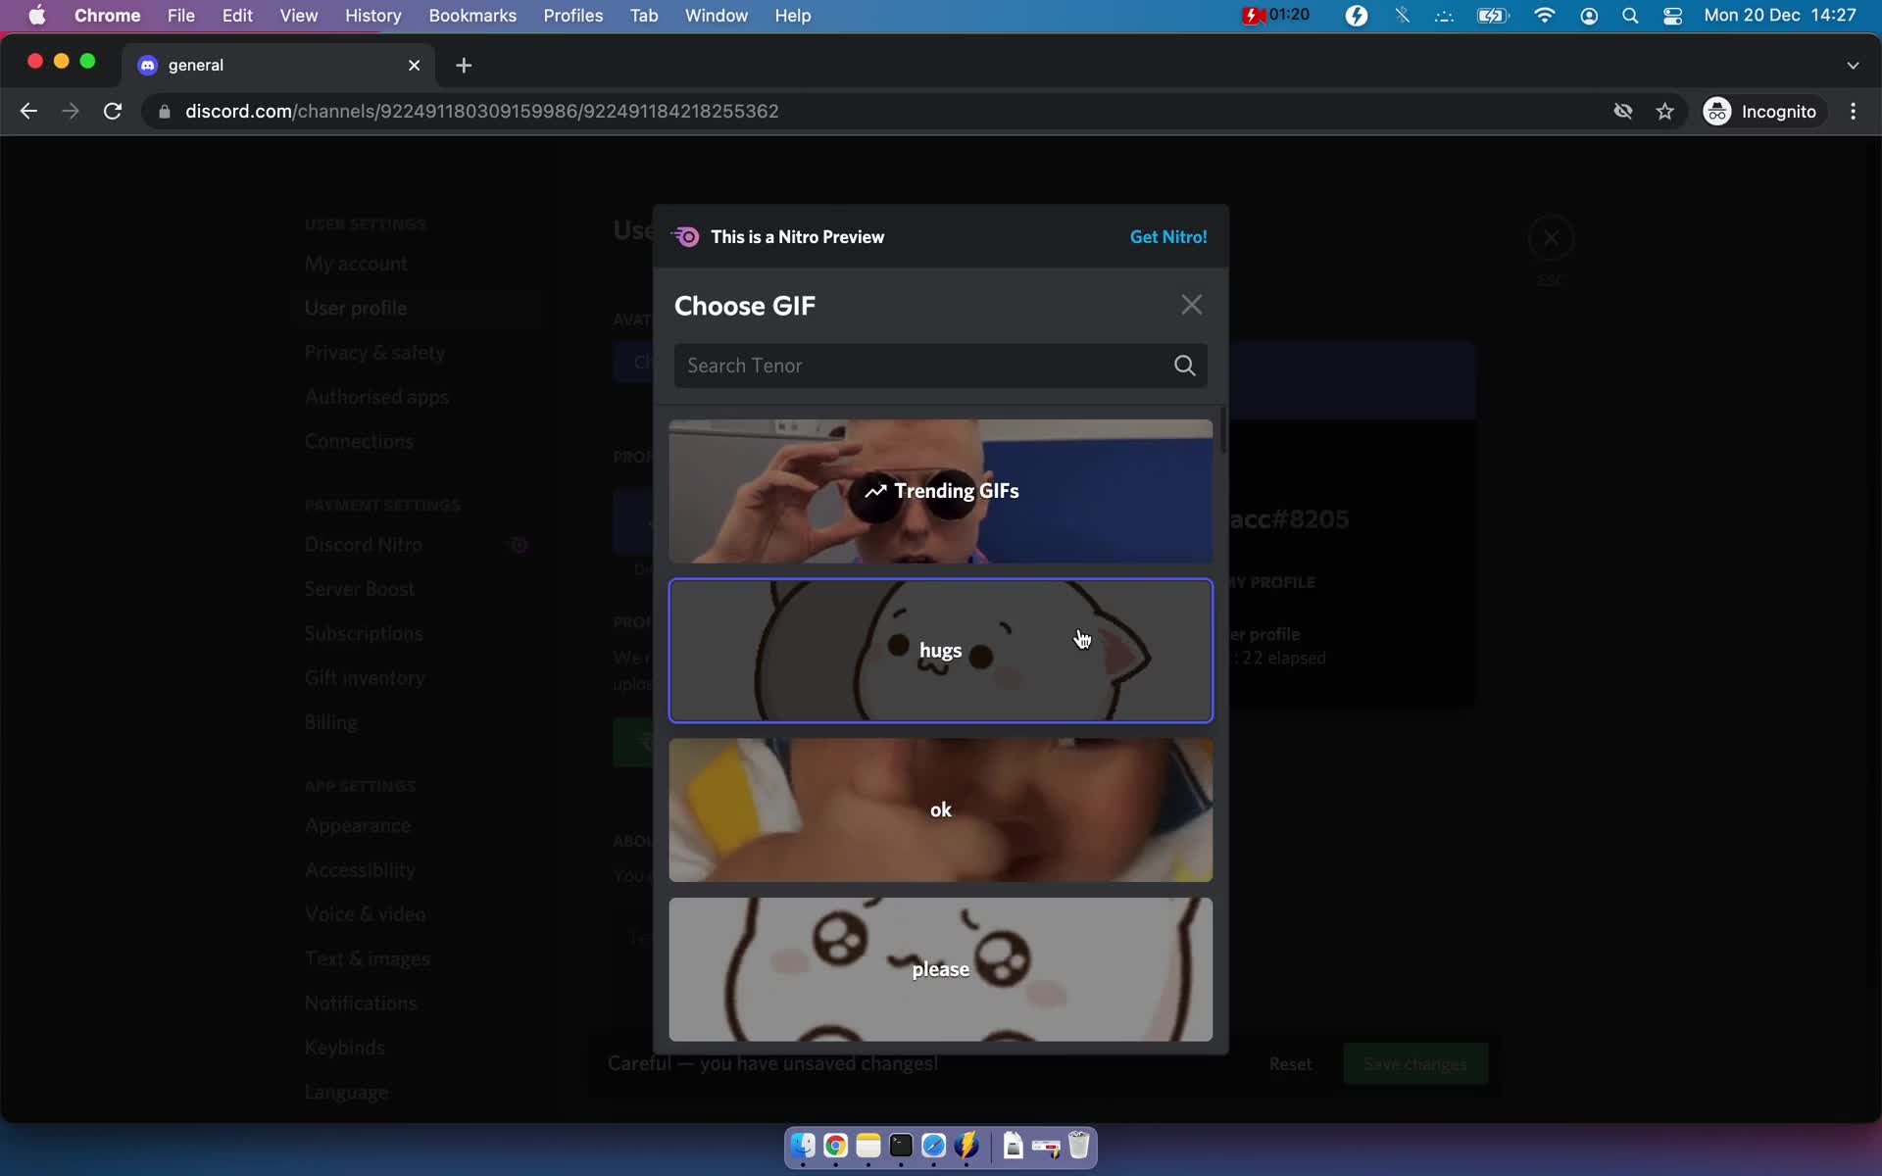The image size is (1882, 1176).
Task: Open the Chrome three-dot menu
Action: [1853, 112]
